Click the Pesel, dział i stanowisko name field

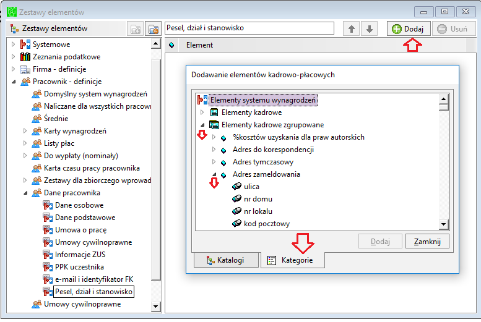[x=249, y=28]
